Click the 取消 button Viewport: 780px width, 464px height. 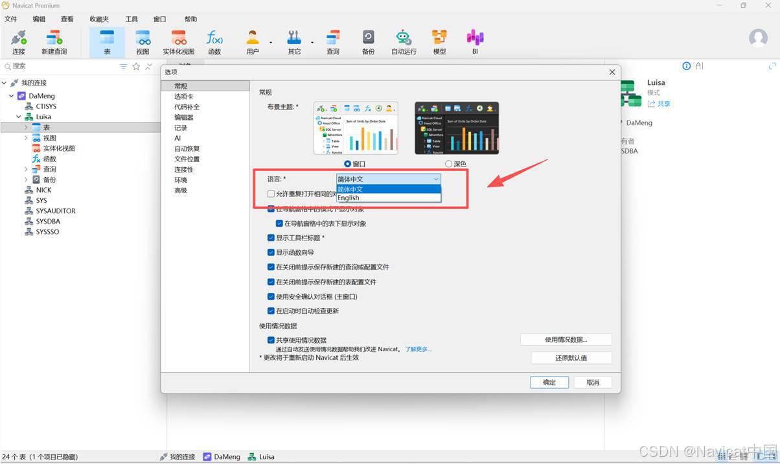pos(593,382)
